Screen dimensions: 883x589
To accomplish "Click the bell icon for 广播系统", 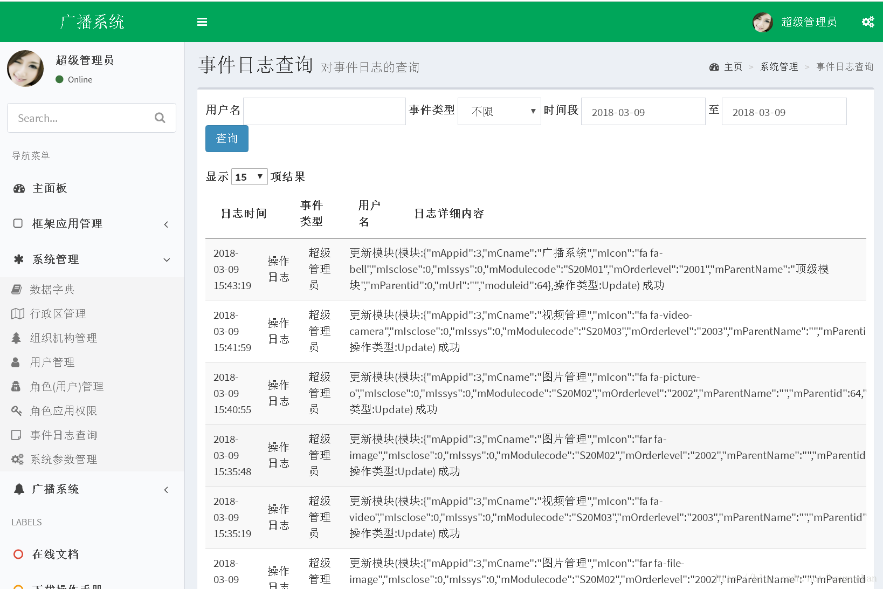I will point(19,489).
